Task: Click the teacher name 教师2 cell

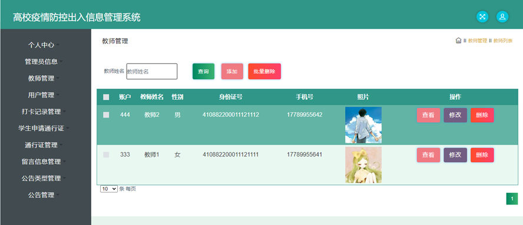Action: coord(152,115)
